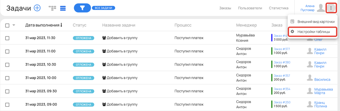Click client avatar in Заказ #380 row

click(x=310, y=64)
